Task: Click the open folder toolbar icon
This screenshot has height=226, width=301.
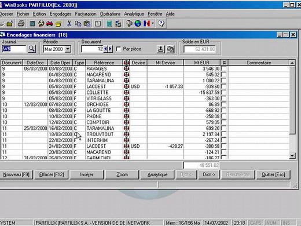Action: click(x=9, y=24)
